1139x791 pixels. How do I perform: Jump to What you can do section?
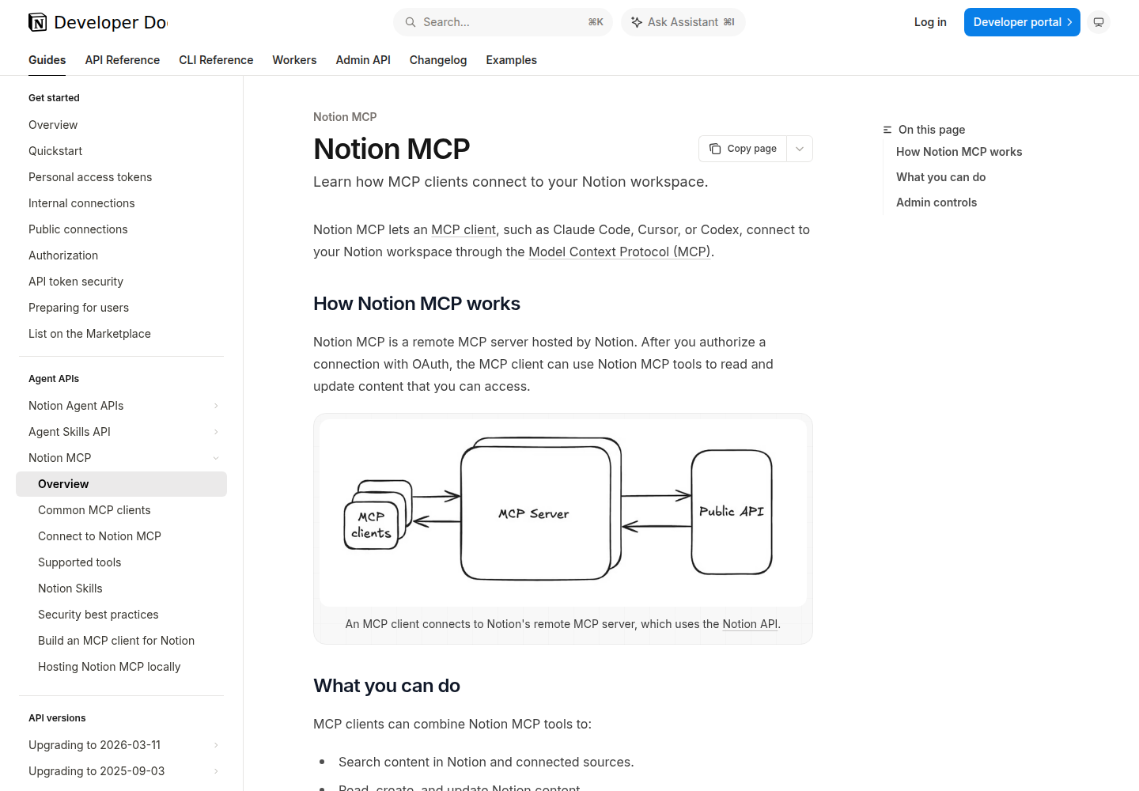tap(940, 177)
